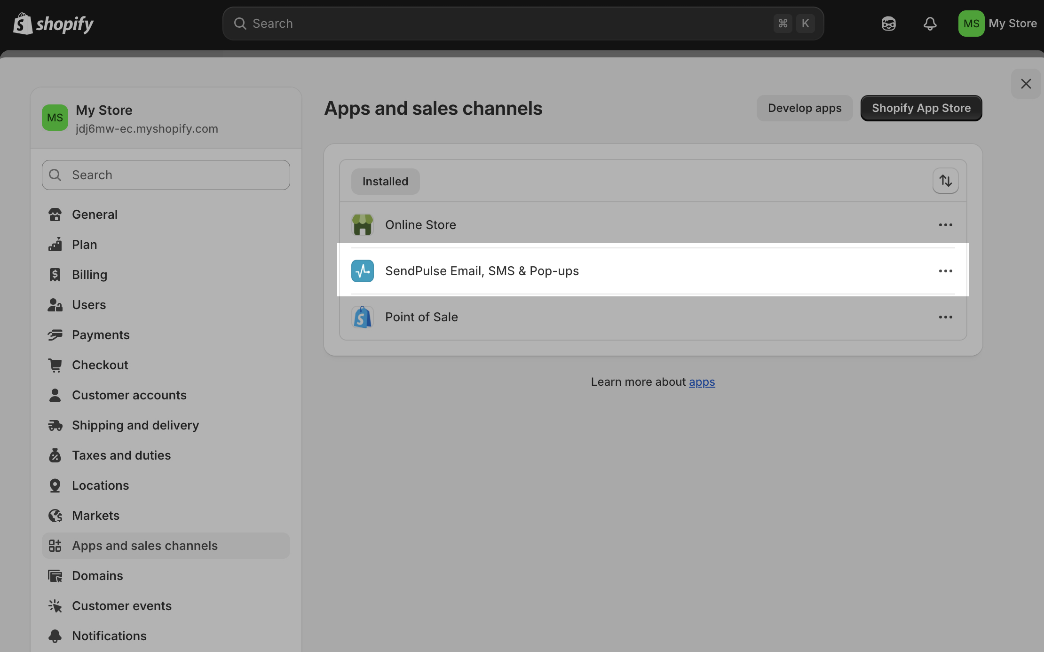Click the sort arrows button for installed apps
Image resolution: width=1044 pixels, height=652 pixels.
pos(945,181)
